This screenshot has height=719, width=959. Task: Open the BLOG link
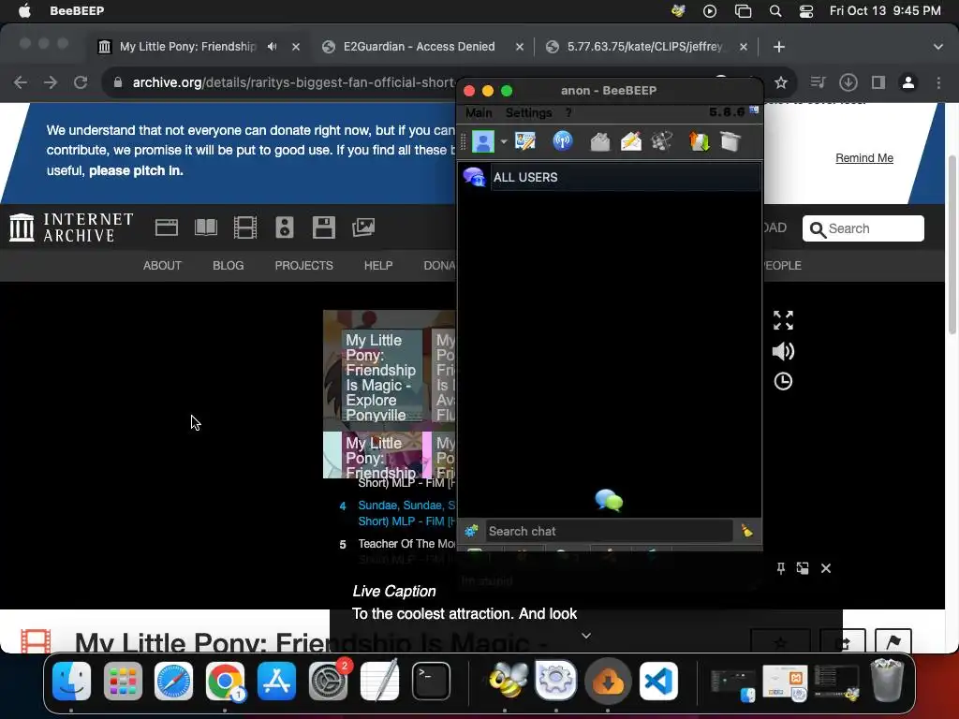(229, 265)
